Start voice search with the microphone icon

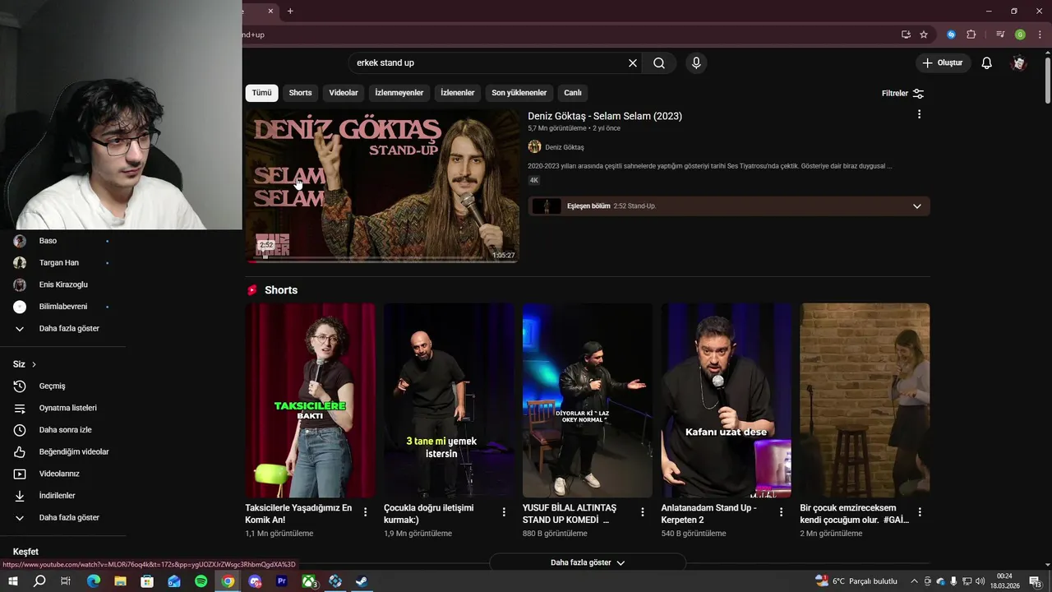tap(696, 63)
